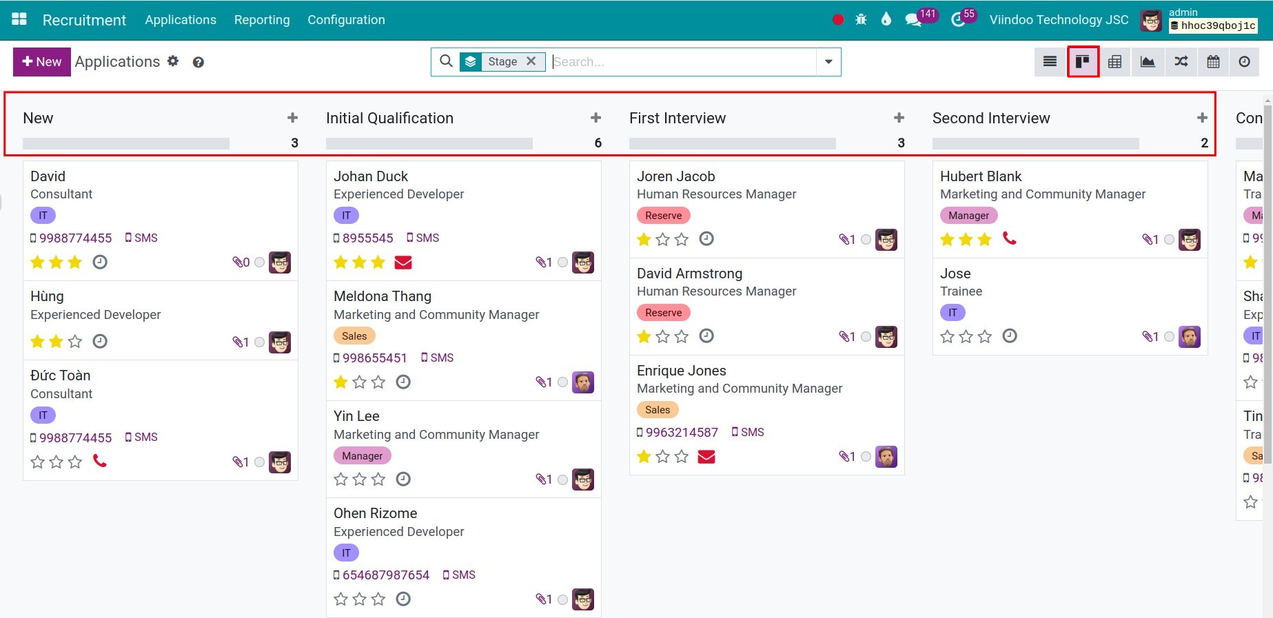The width and height of the screenshot is (1273, 618).
Task: Click red email icon on Enrique Jones card
Action: tap(706, 456)
